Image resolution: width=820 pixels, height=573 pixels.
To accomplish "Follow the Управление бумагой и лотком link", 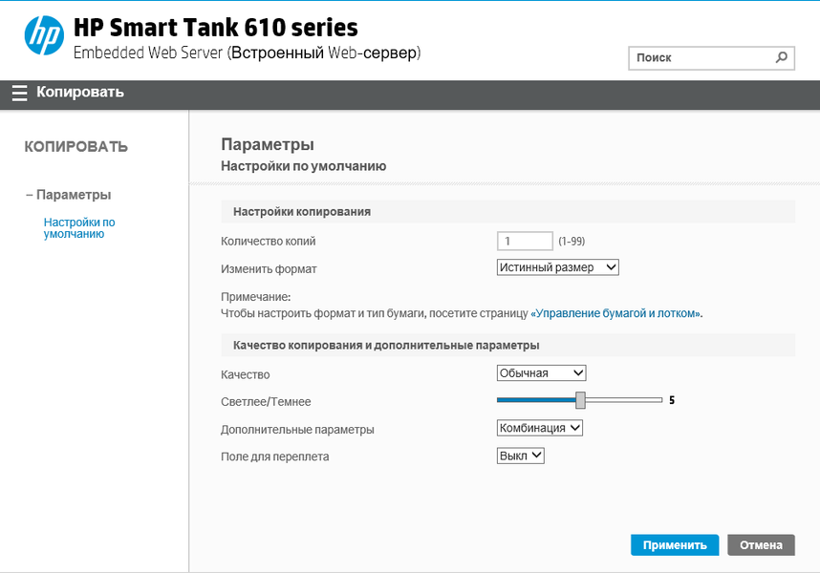I will point(616,313).
